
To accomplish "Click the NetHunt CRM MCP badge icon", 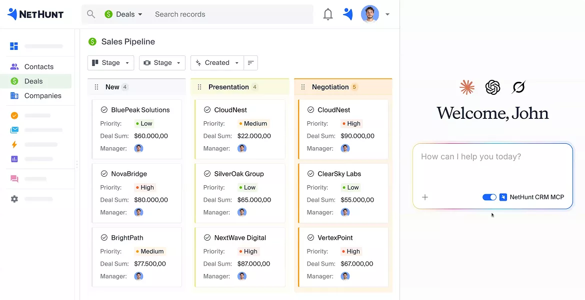I will point(503,197).
